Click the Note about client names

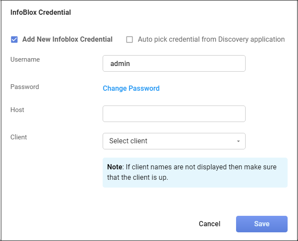(x=195, y=172)
